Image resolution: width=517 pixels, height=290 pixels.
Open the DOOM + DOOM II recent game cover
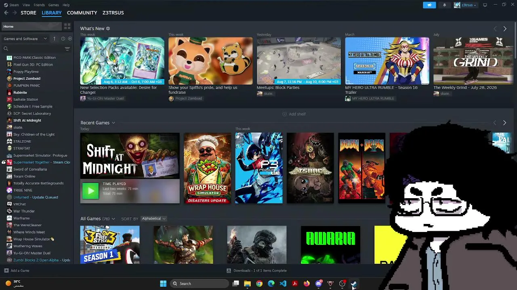[x=361, y=168]
